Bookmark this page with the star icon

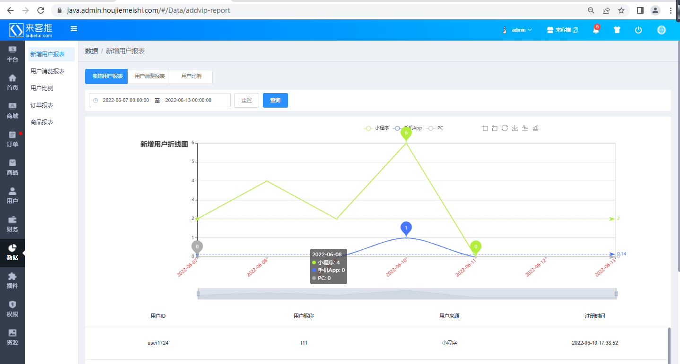(621, 10)
